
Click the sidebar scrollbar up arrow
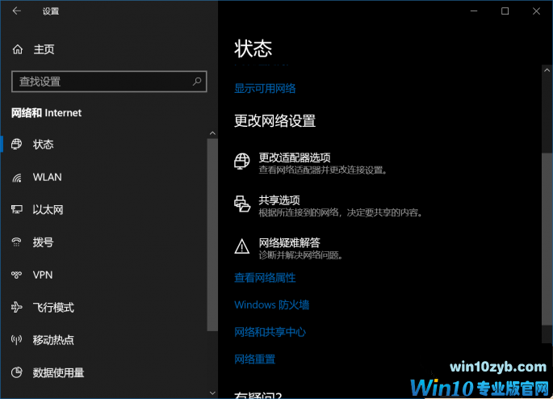[212, 133]
